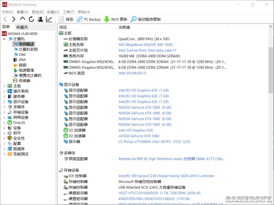Viewport: 274px width, 205px height.
Task: Open the user profile toolbar icon
Action: (x=40, y=19)
